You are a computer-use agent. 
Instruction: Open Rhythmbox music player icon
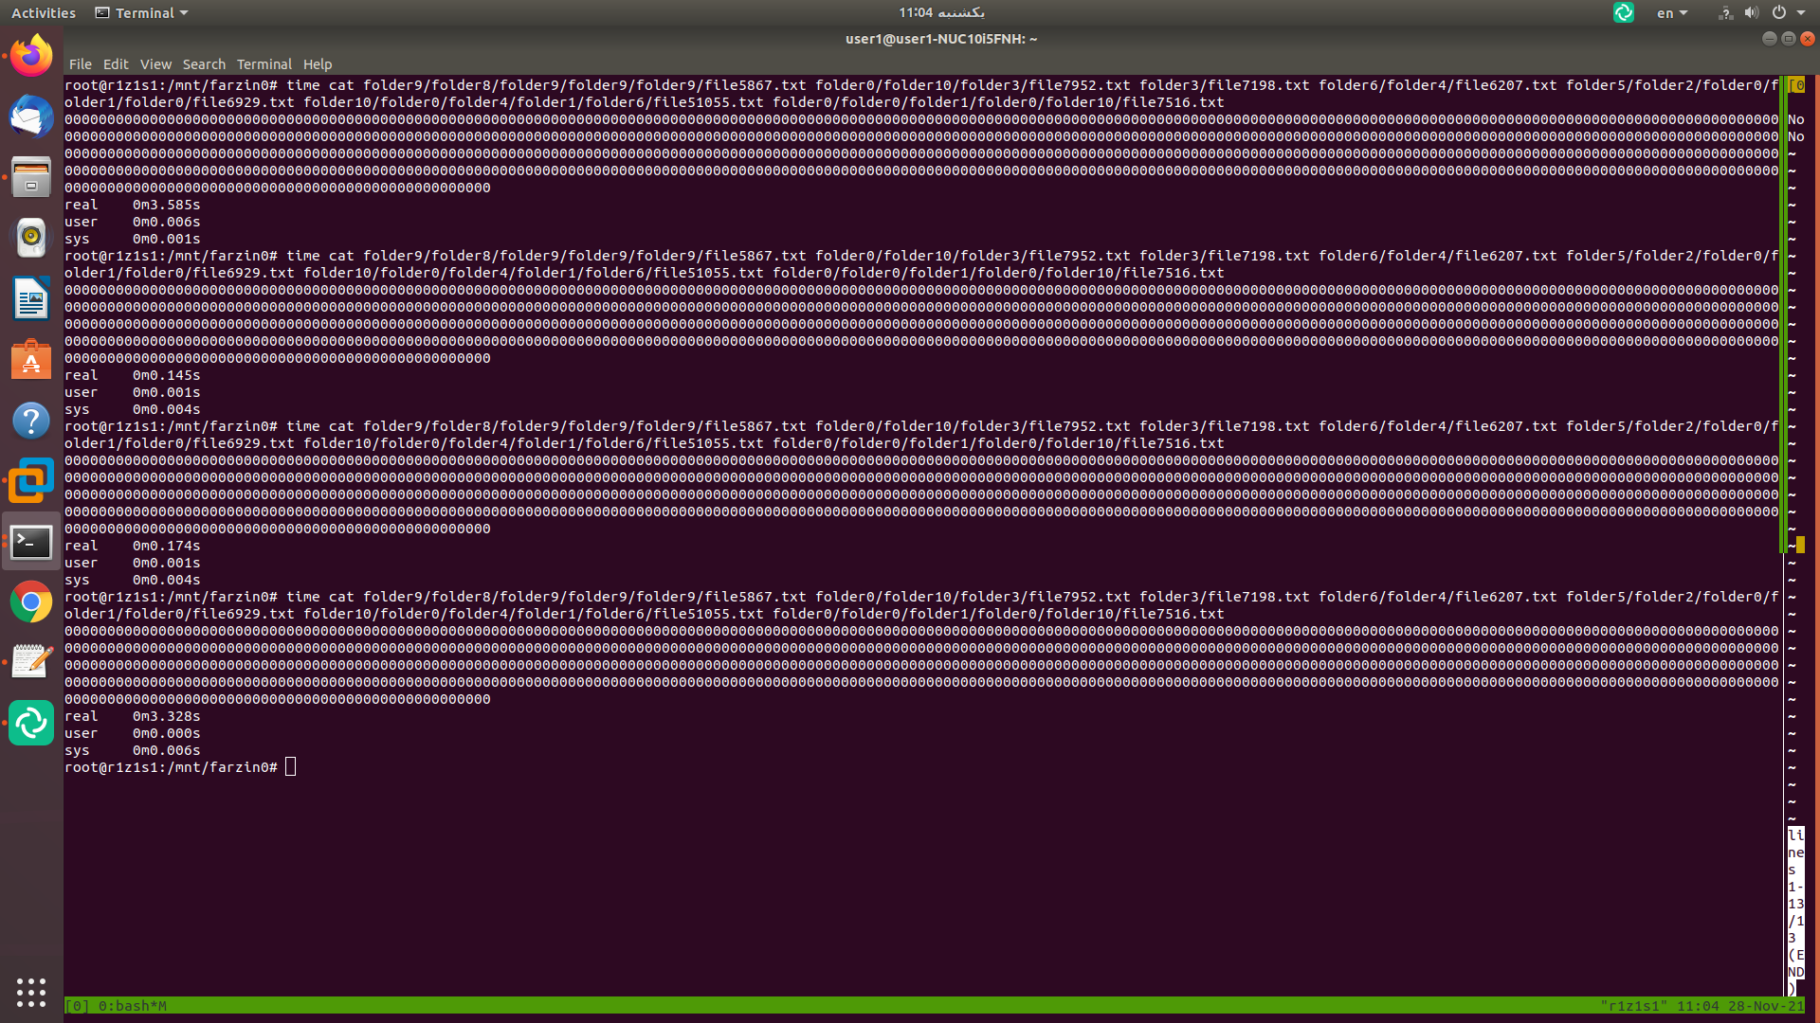pos(31,238)
